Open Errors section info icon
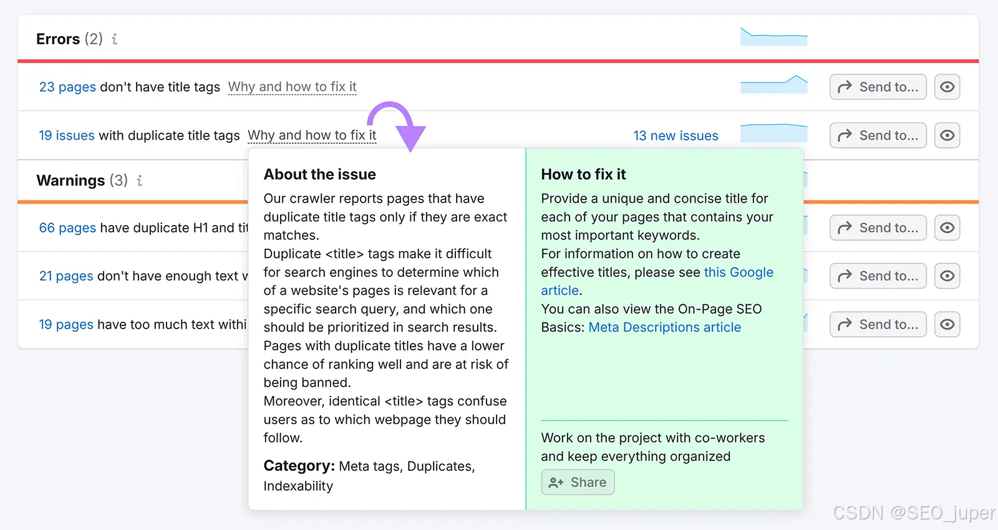The height and width of the screenshot is (530, 998). coord(115,39)
